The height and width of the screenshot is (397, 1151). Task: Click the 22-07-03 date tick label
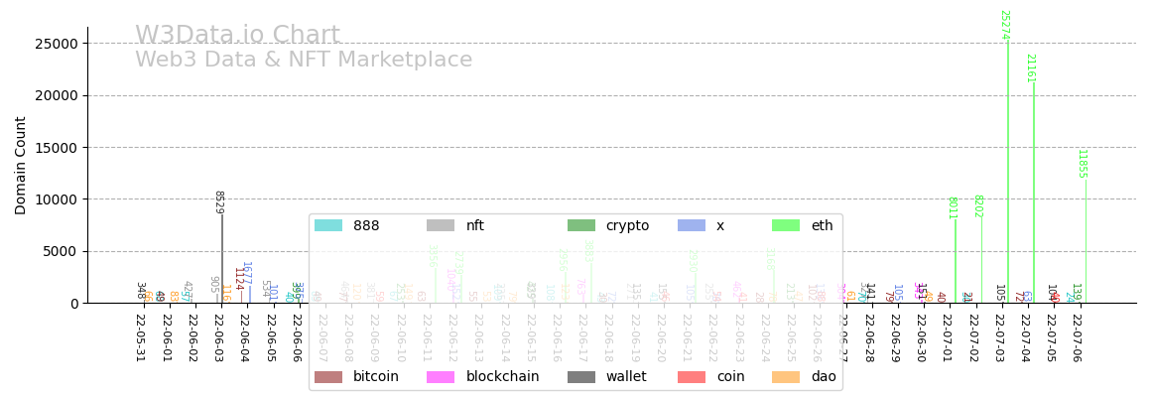click(x=999, y=337)
